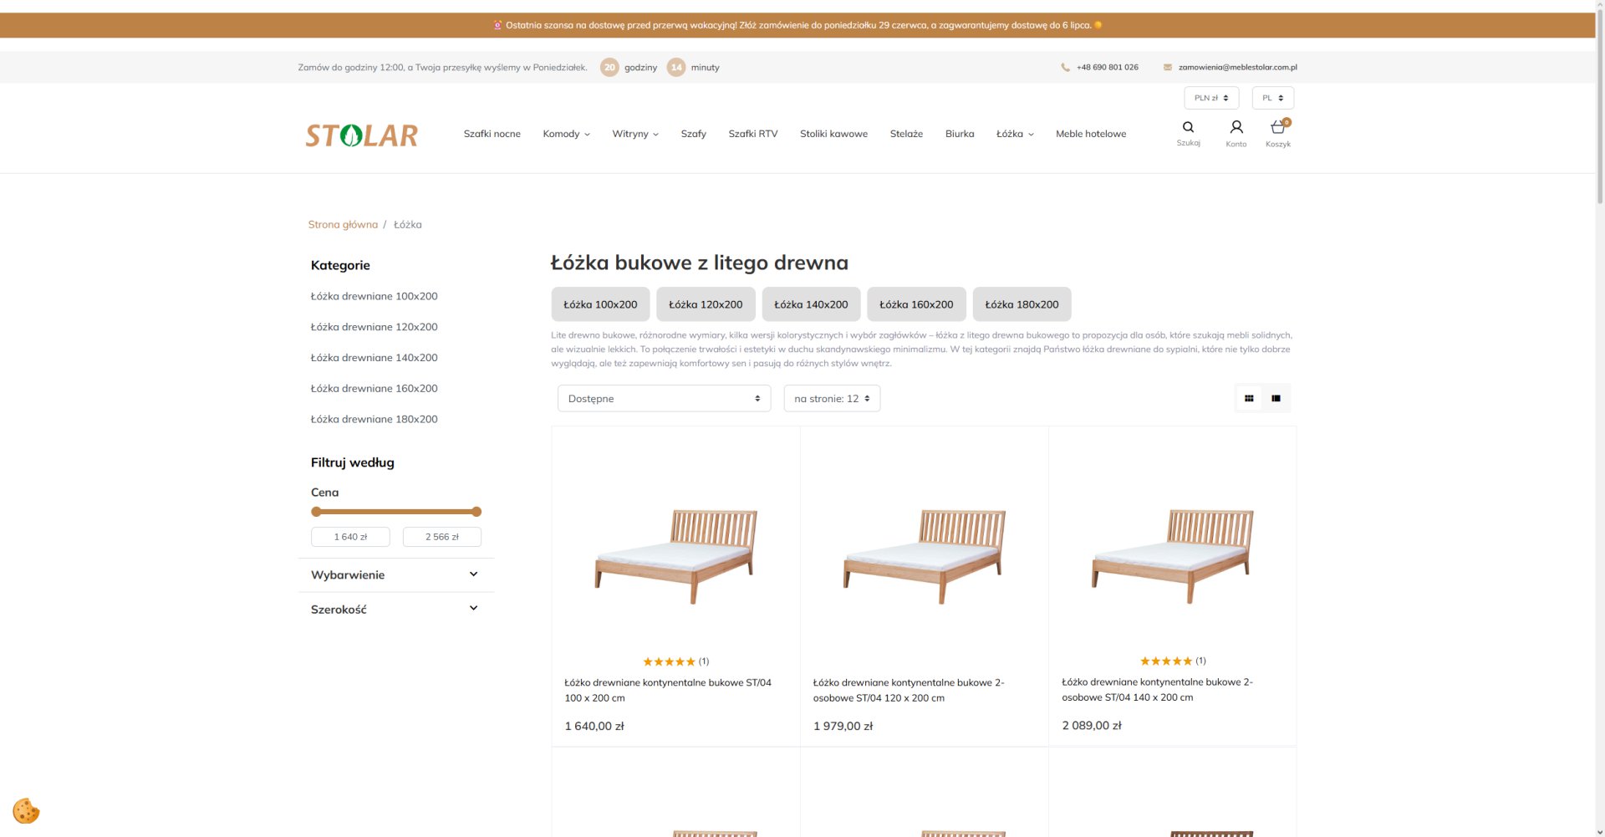1605x837 pixels.
Task: Click the Łóżka 120x200 button
Action: tap(706, 304)
